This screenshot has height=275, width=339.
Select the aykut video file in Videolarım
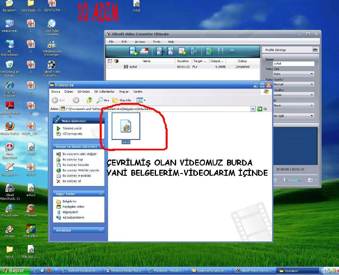[126, 128]
